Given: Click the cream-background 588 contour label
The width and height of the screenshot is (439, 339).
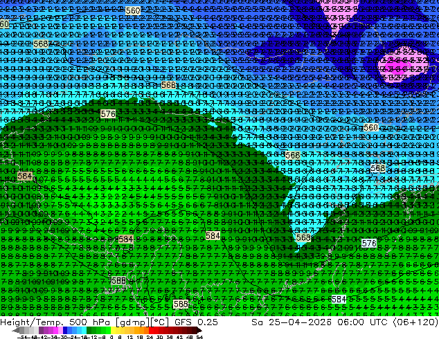Looking at the screenshot, I should 180,304.
